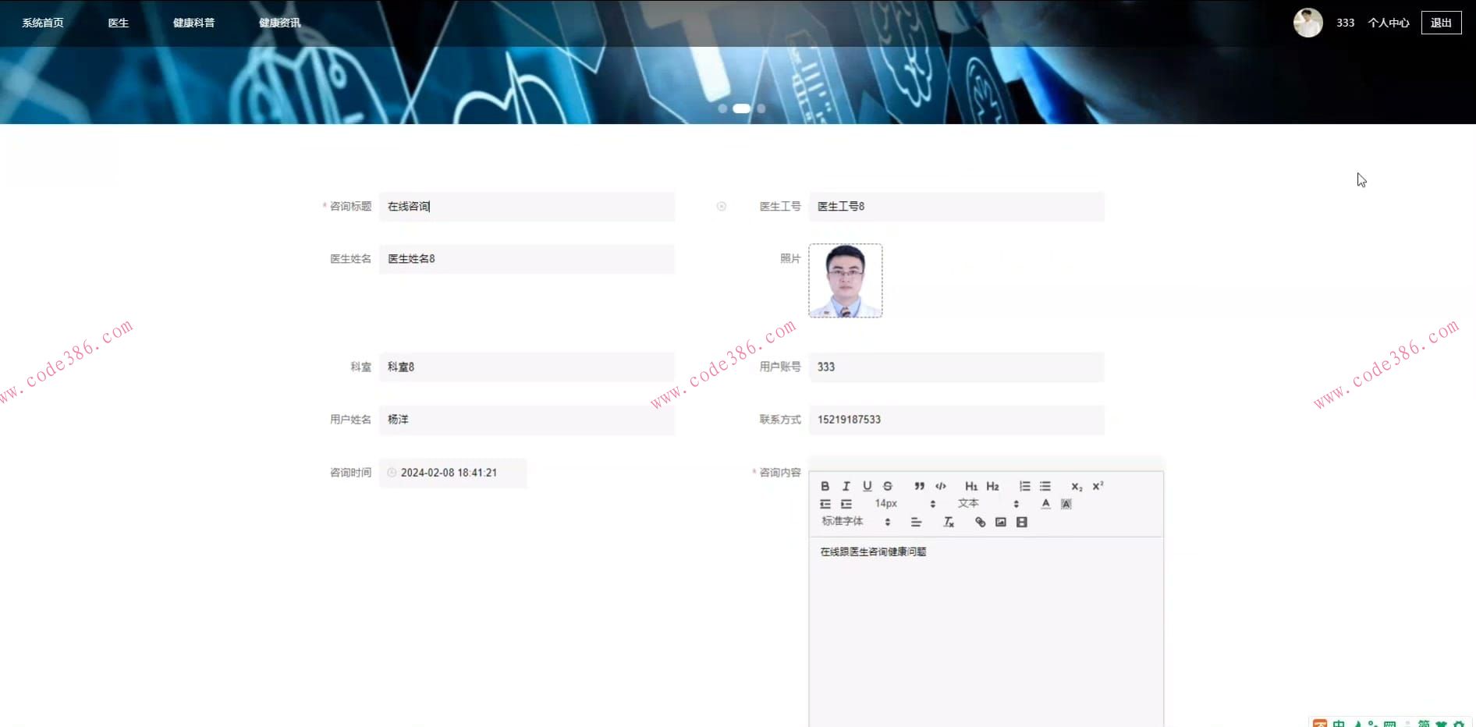This screenshot has height=727, width=1476.
Task: Open the 医生 navigation menu
Action: 118,23
